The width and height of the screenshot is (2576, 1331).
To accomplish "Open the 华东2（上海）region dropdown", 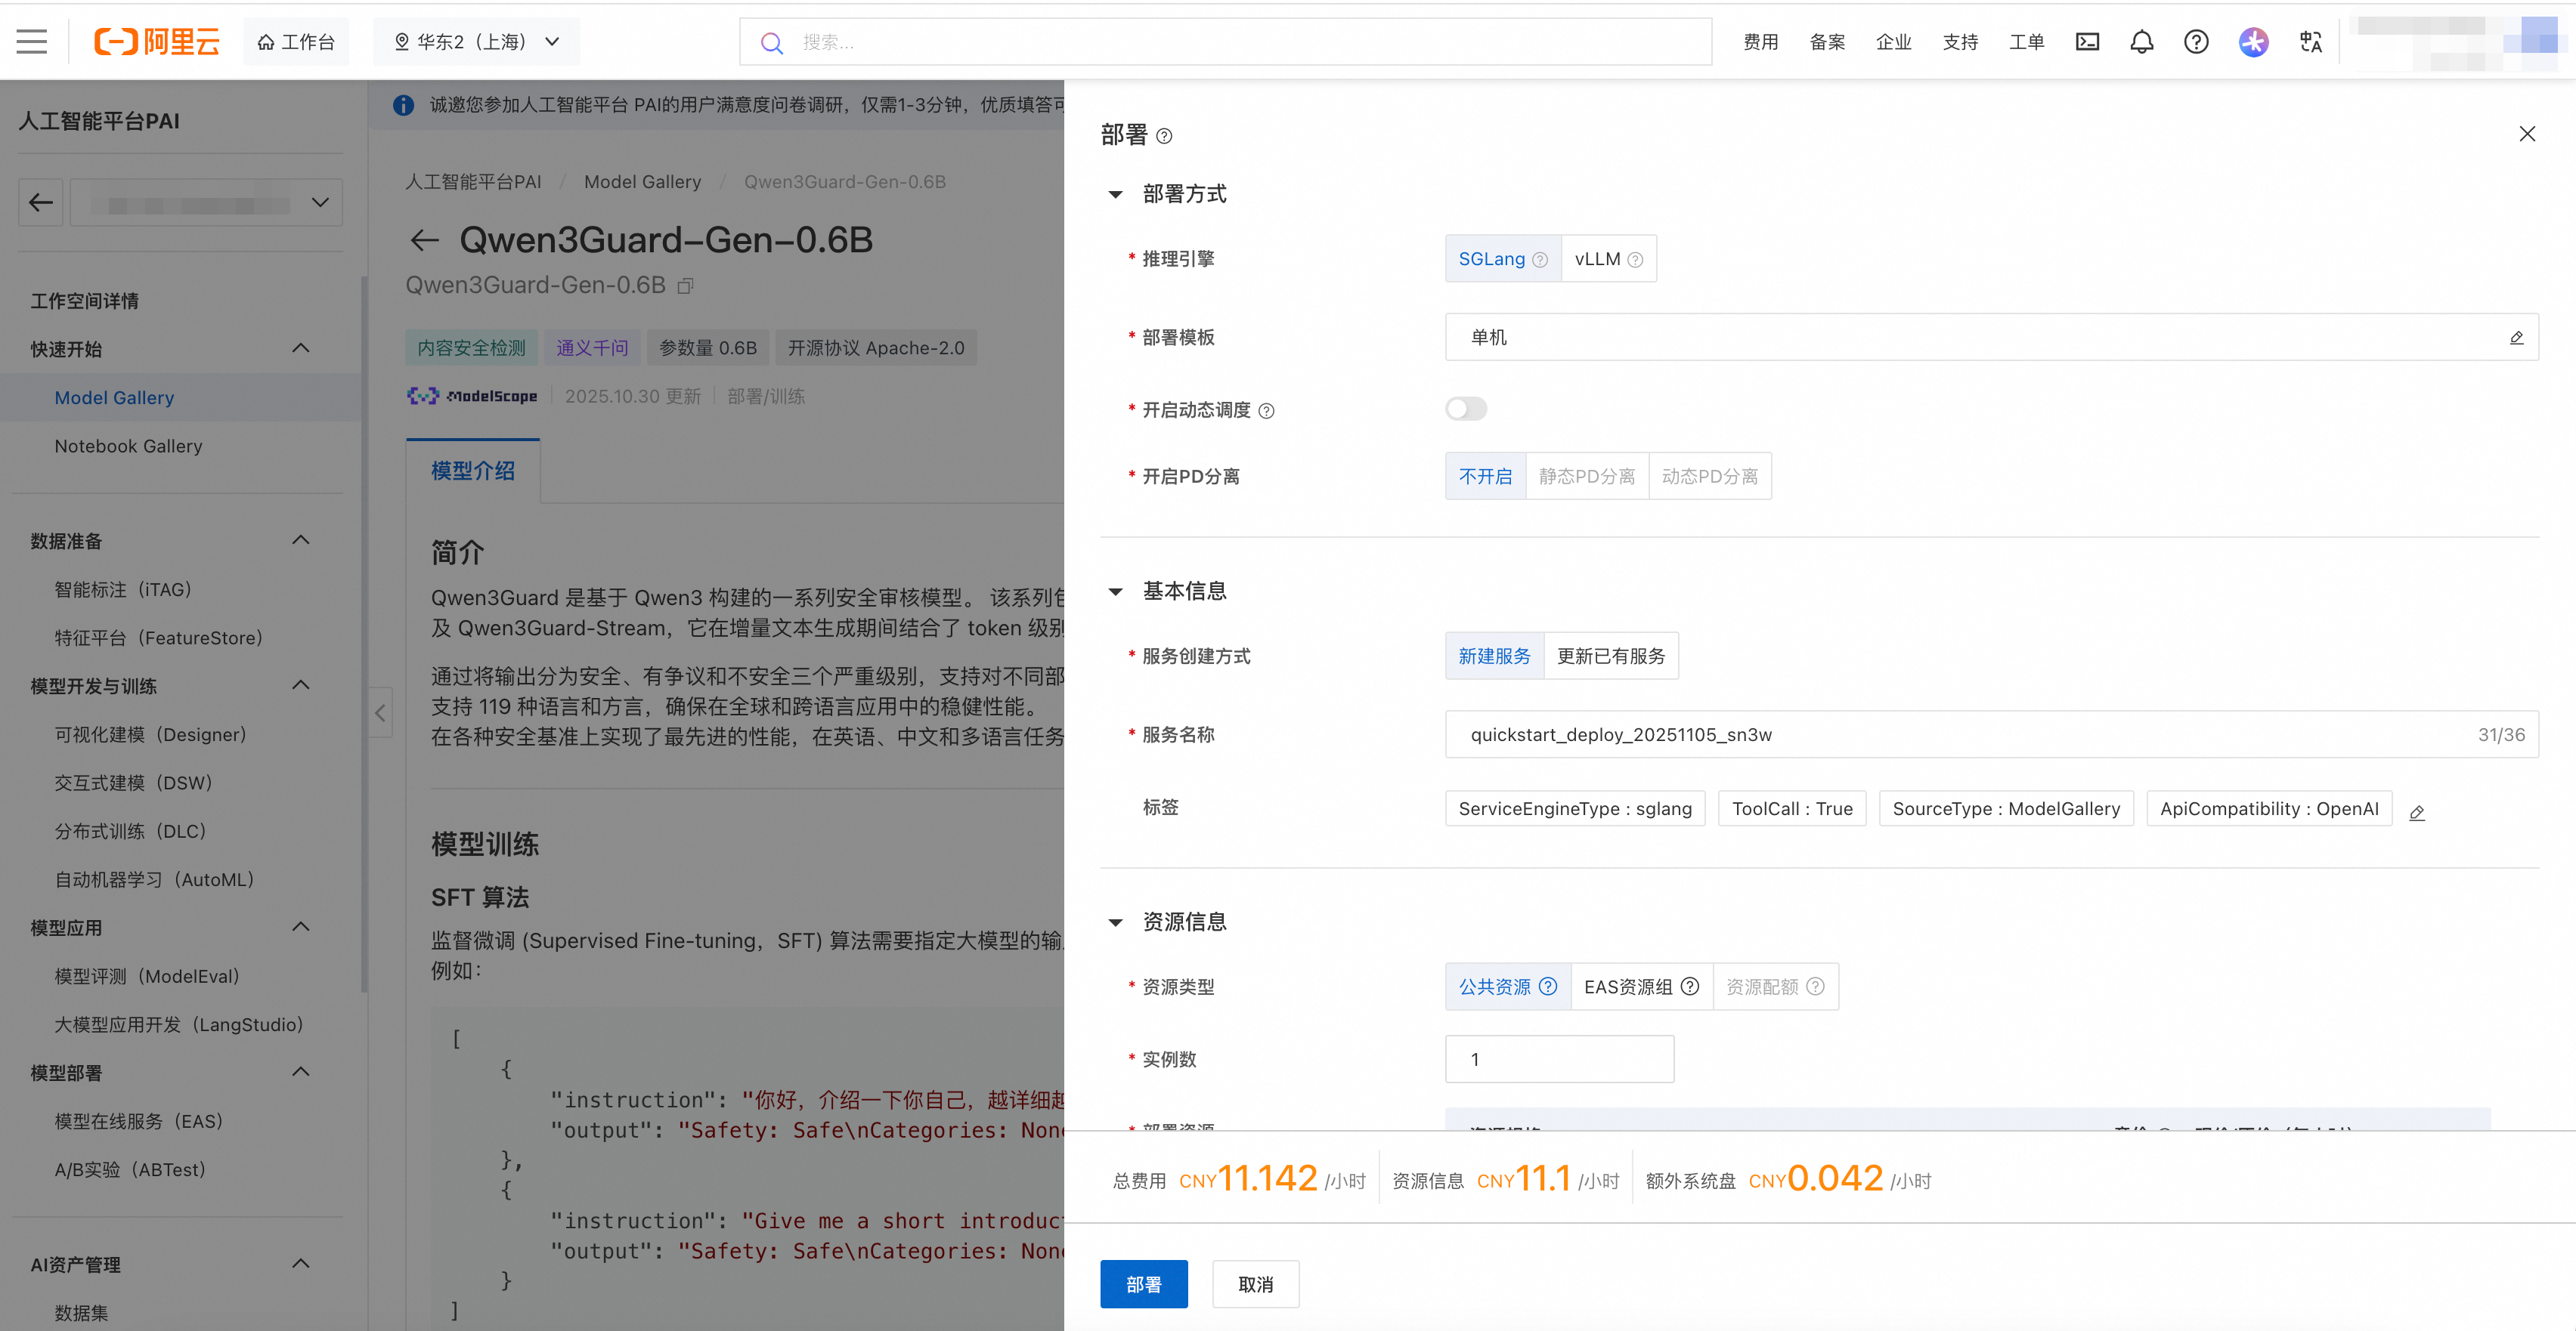I will click(477, 42).
